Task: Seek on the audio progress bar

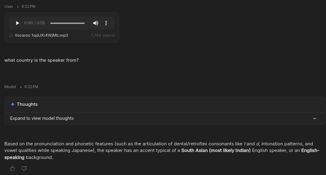Action: pos(67,23)
